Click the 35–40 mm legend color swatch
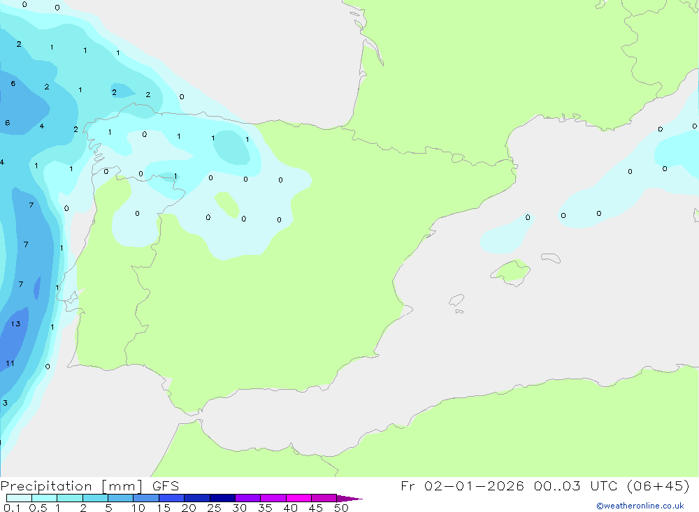This screenshot has width=699, height=512. coord(273,498)
